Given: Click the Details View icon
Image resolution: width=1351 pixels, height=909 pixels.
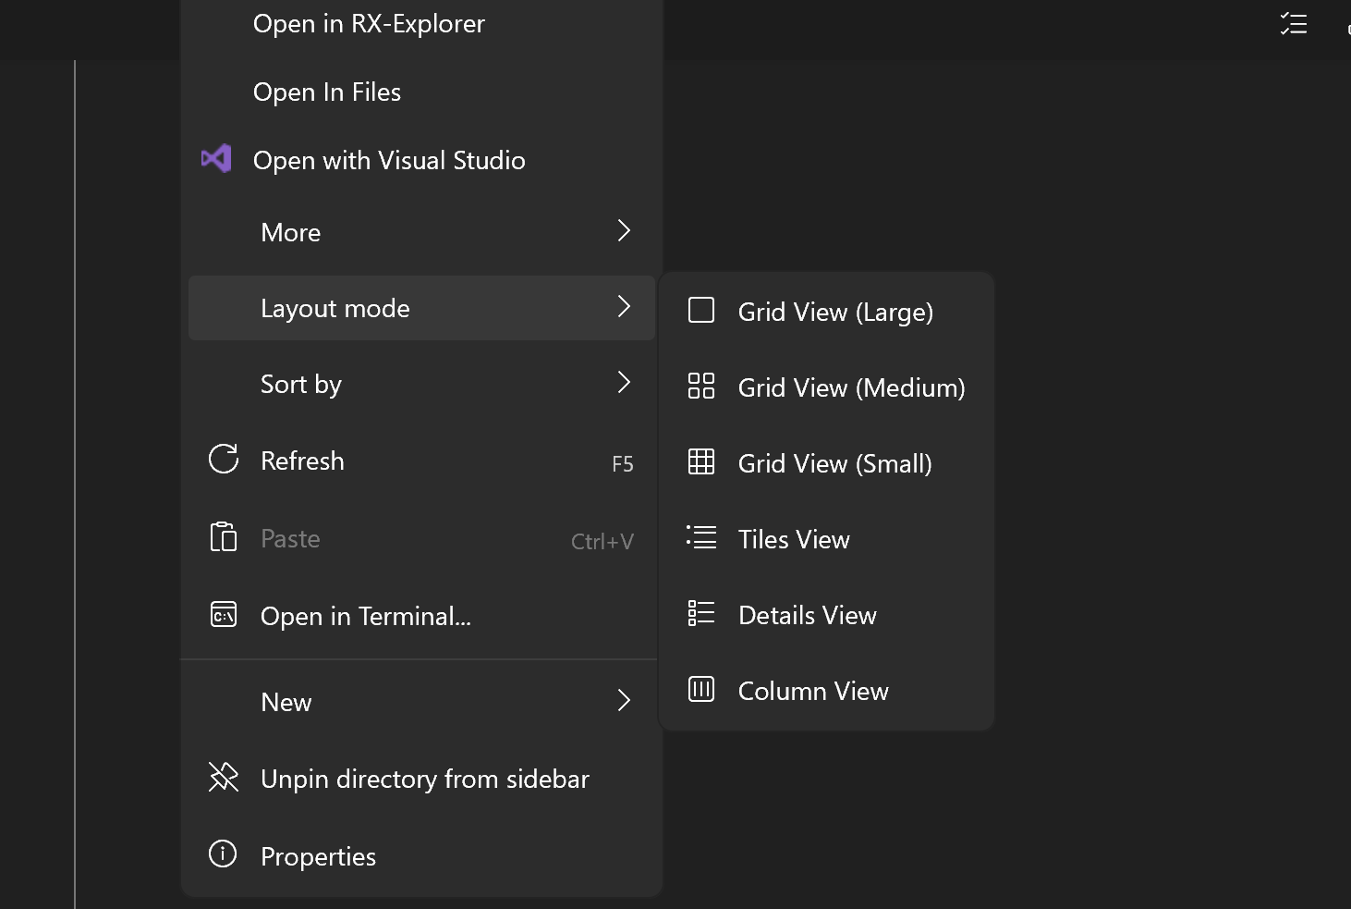Looking at the screenshot, I should 701,614.
